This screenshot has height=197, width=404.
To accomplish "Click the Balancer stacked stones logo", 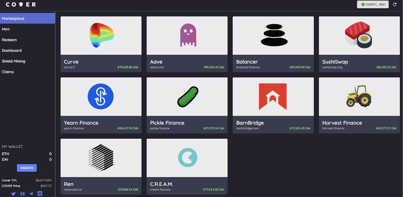I will pyautogui.click(x=274, y=35).
